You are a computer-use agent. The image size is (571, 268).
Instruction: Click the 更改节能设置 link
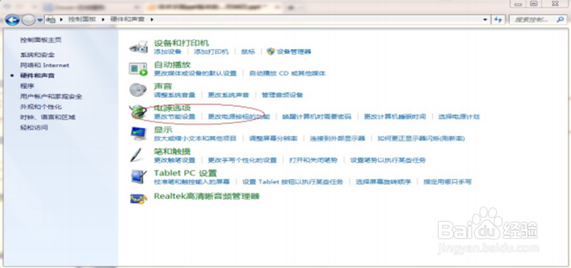tap(175, 117)
